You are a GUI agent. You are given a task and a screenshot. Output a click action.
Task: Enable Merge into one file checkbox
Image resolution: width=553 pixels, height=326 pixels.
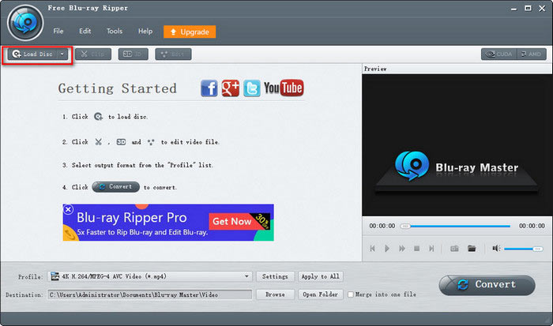(351, 294)
